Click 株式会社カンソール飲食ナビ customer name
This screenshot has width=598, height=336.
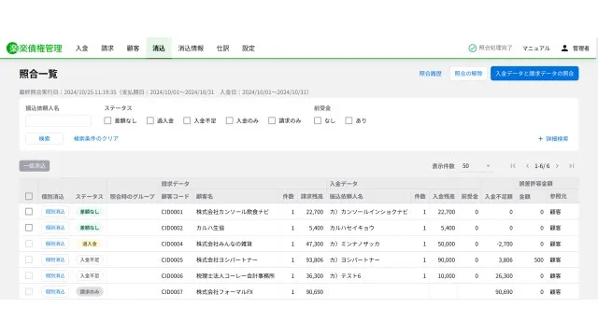pos(233,212)
